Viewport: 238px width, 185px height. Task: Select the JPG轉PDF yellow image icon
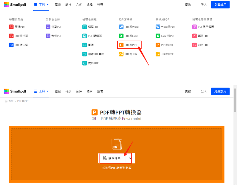[158, 54]
